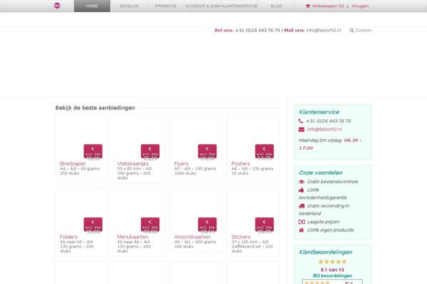Open the Flyers product link
427x284 pixels.
(181, 163)
